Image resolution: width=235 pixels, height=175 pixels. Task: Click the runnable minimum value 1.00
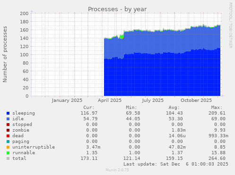[x=134, y=153]
